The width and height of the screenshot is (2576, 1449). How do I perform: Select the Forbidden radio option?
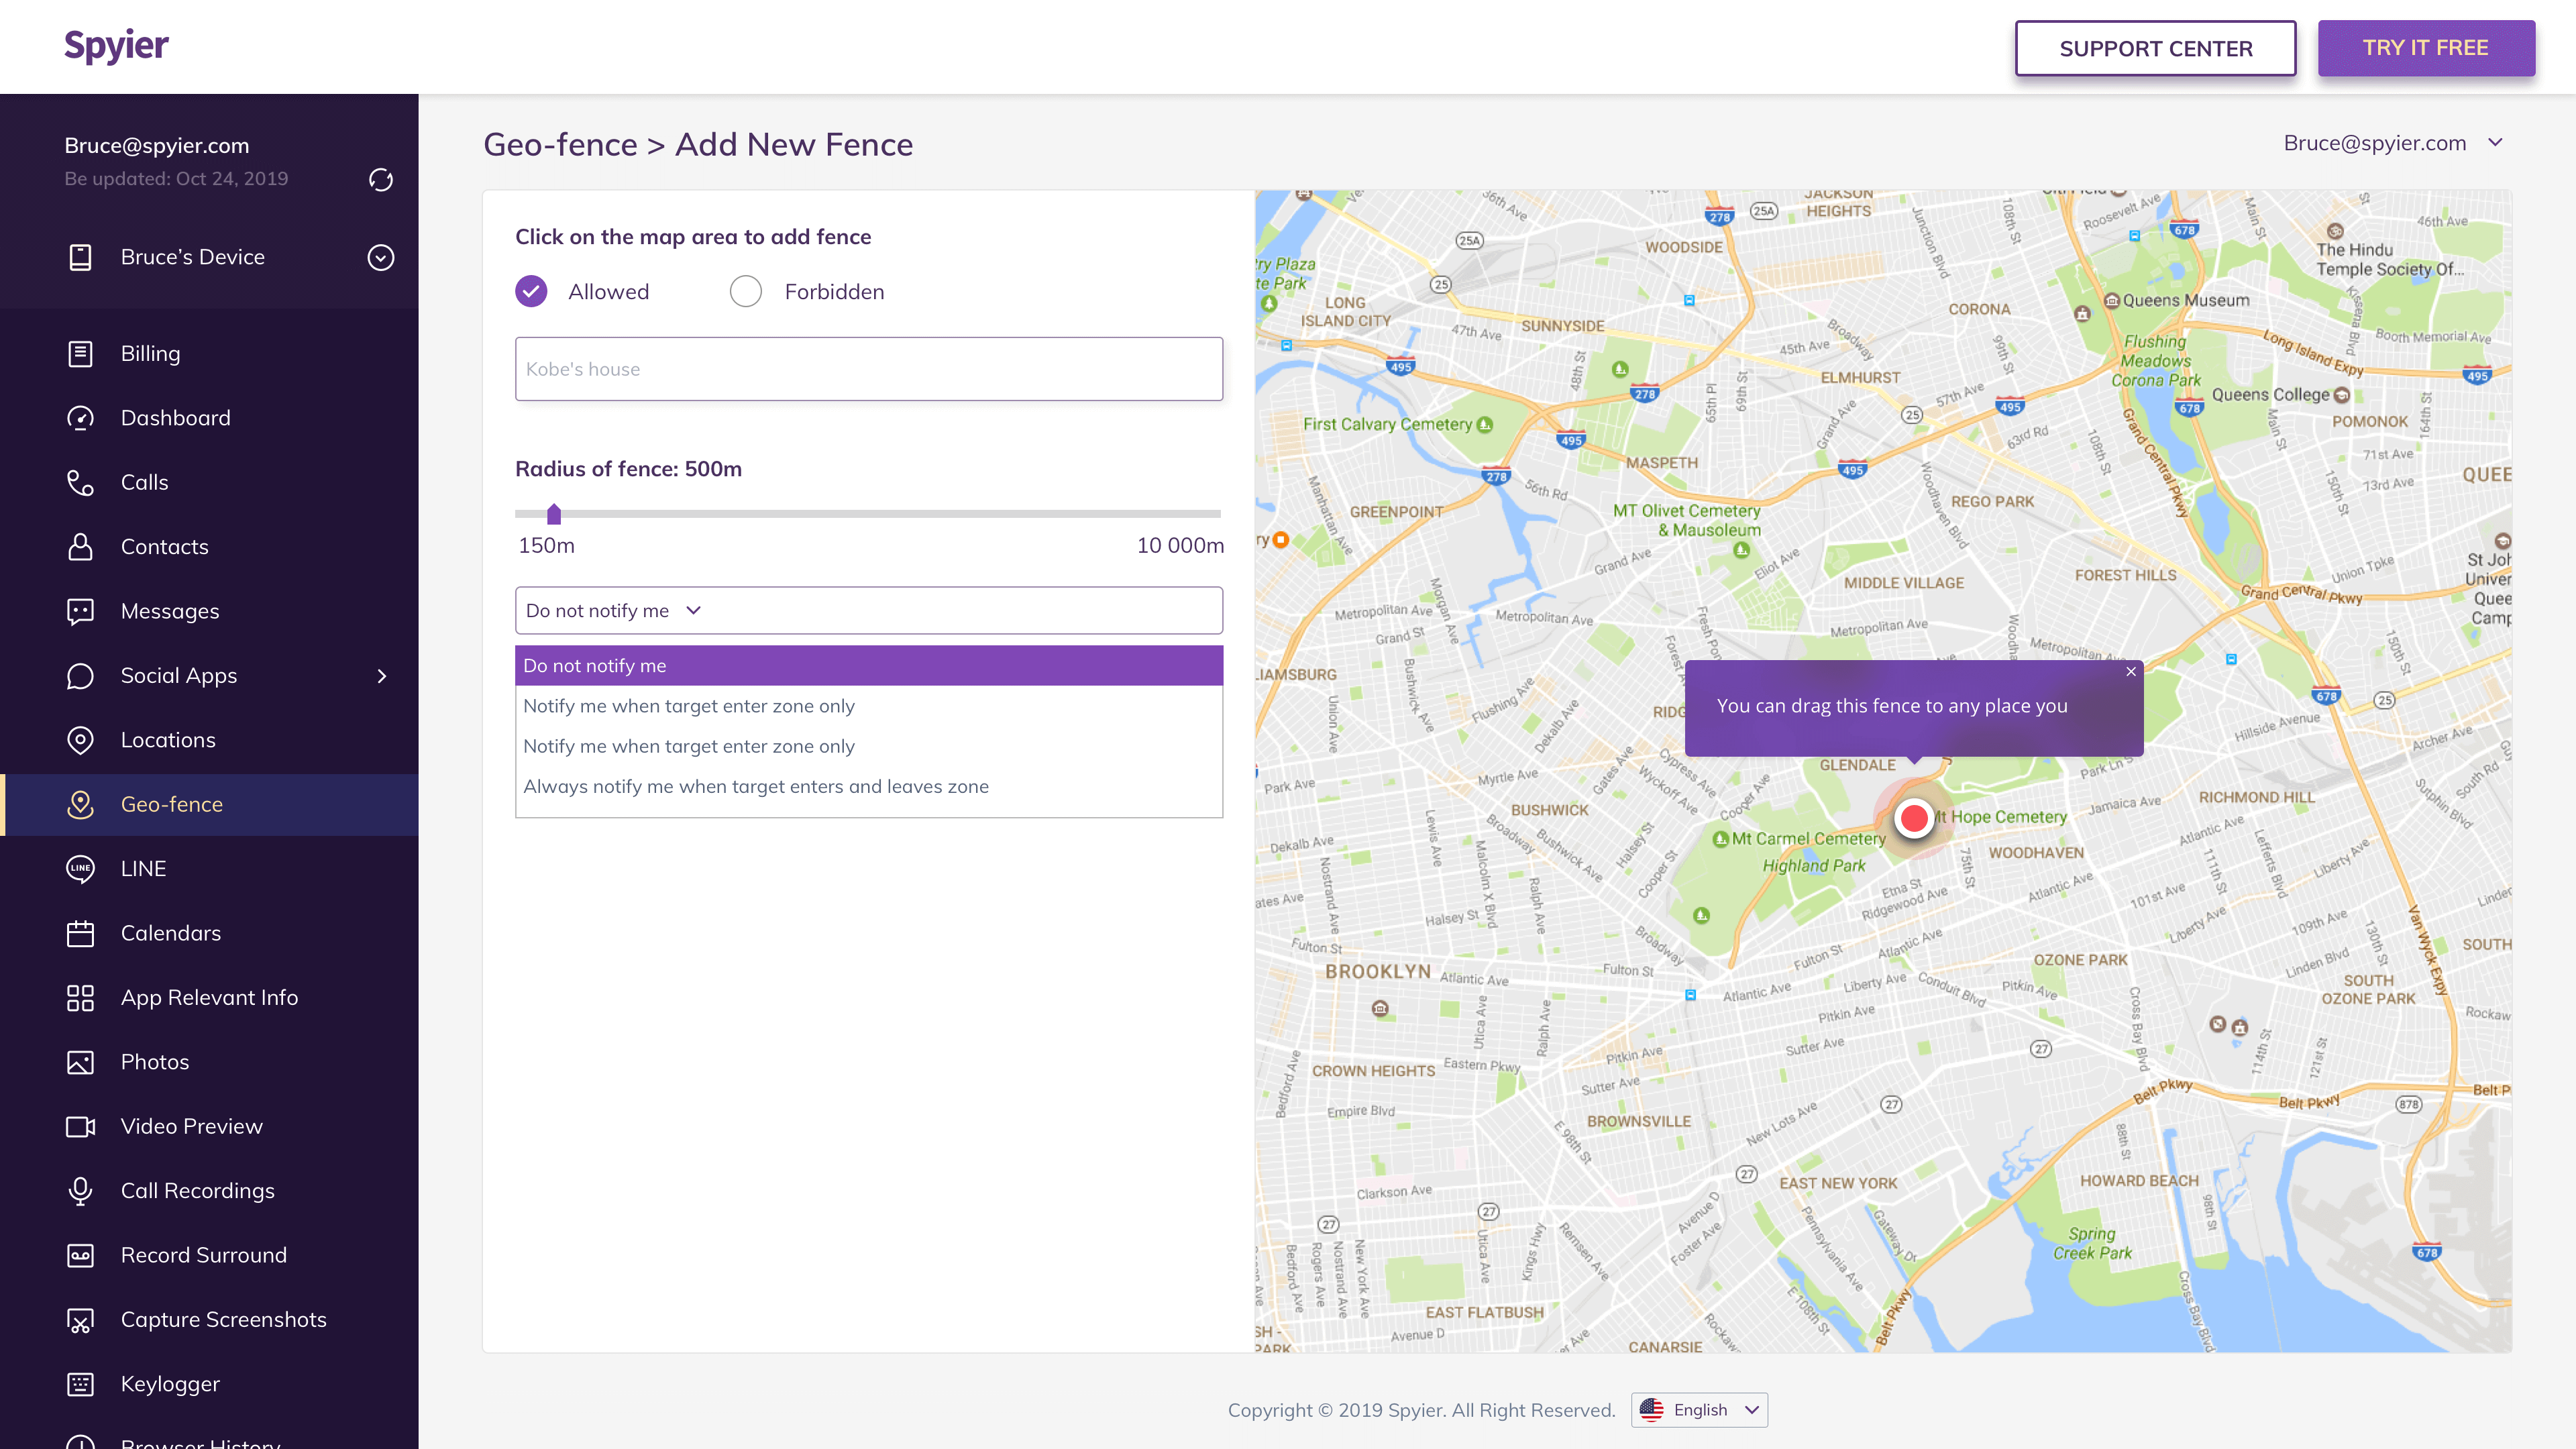click(745, 291)
